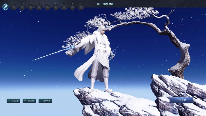Click the sixth empty character slot
206x116 pixels.
(x=47, y=7)
